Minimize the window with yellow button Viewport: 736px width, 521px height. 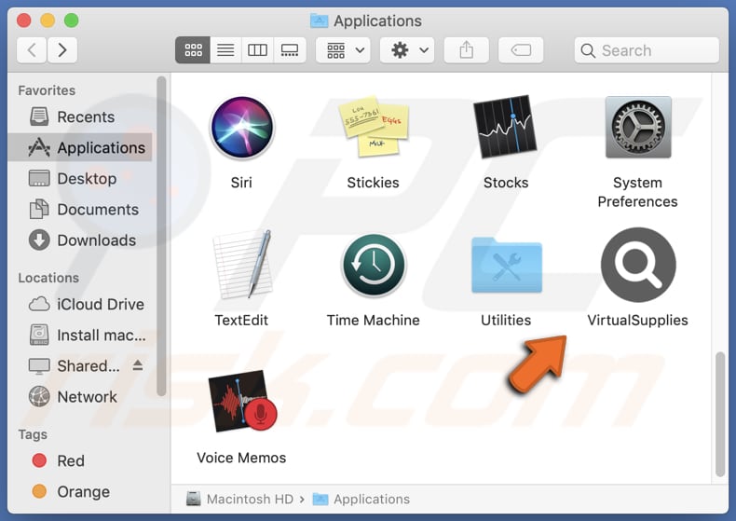click(48, 21)
